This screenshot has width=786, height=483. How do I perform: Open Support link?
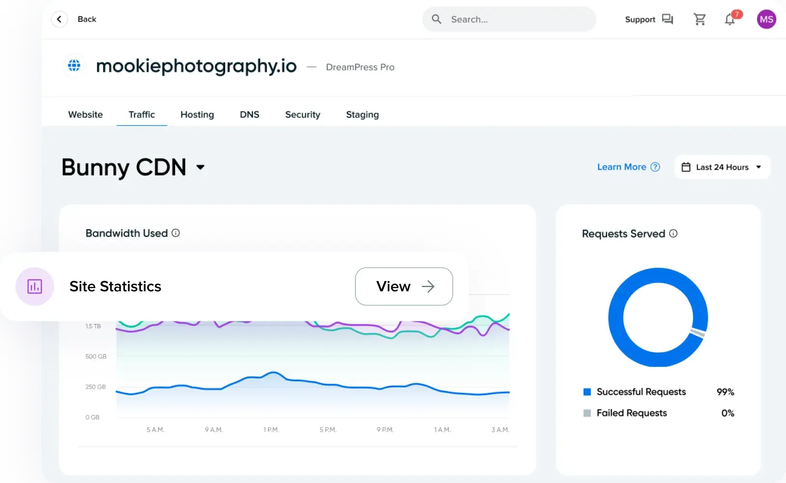pyautogui.click(x=640, y=19)
